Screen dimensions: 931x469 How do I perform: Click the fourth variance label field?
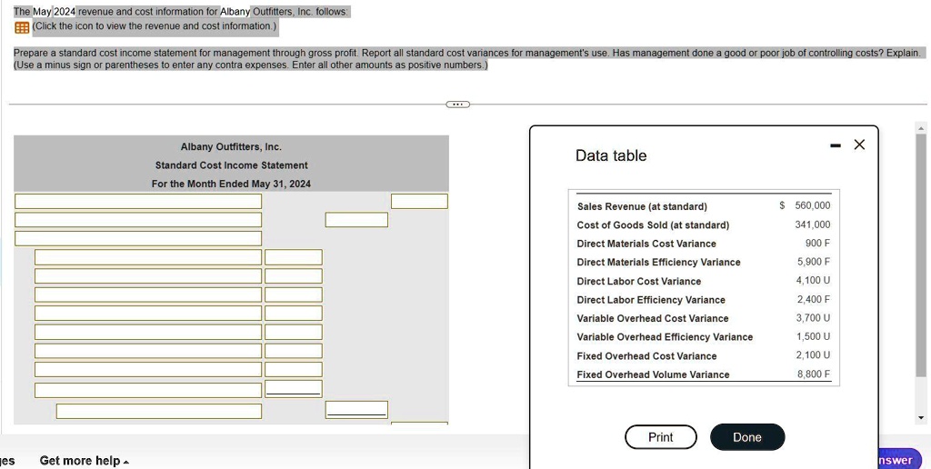148,313
